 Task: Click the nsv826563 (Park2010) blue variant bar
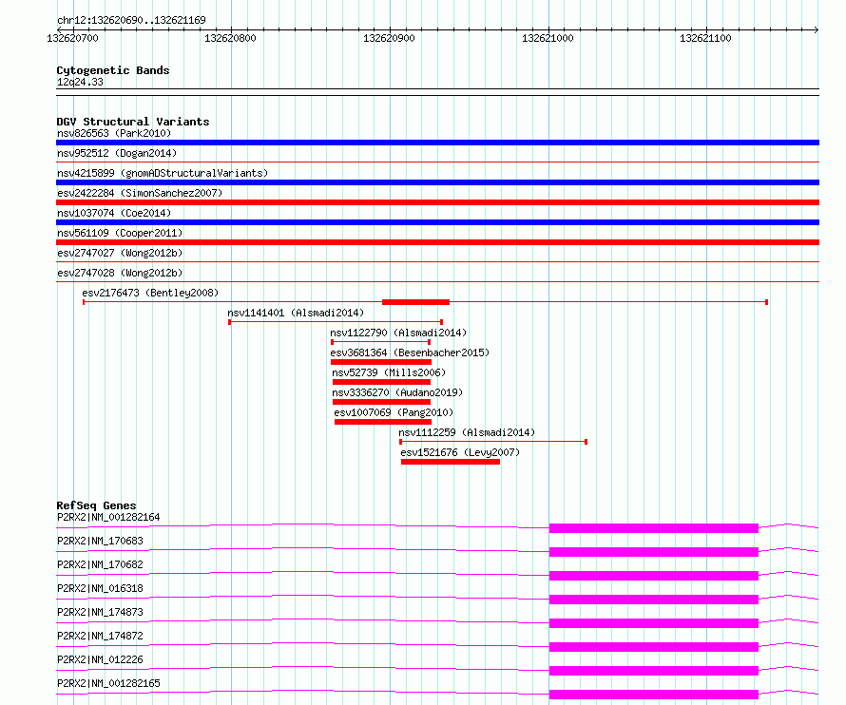click(437, 143)
